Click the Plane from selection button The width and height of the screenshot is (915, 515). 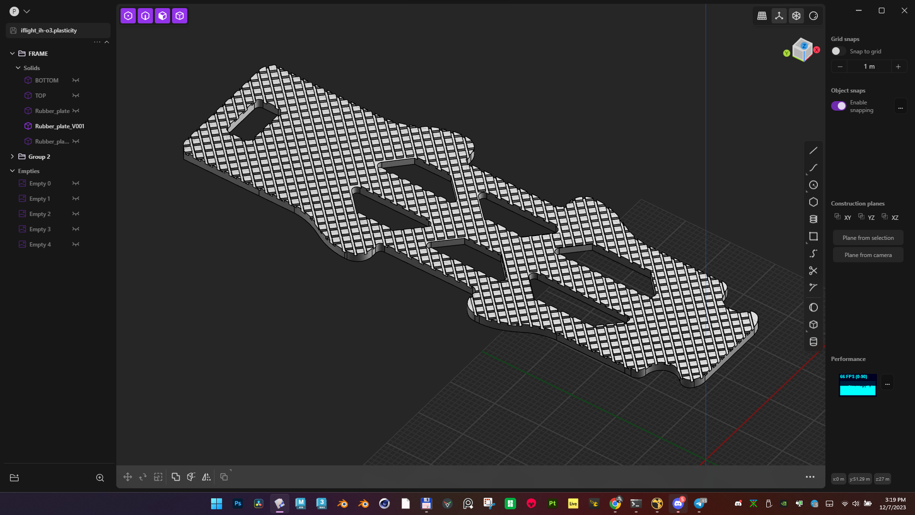(868, 238)
